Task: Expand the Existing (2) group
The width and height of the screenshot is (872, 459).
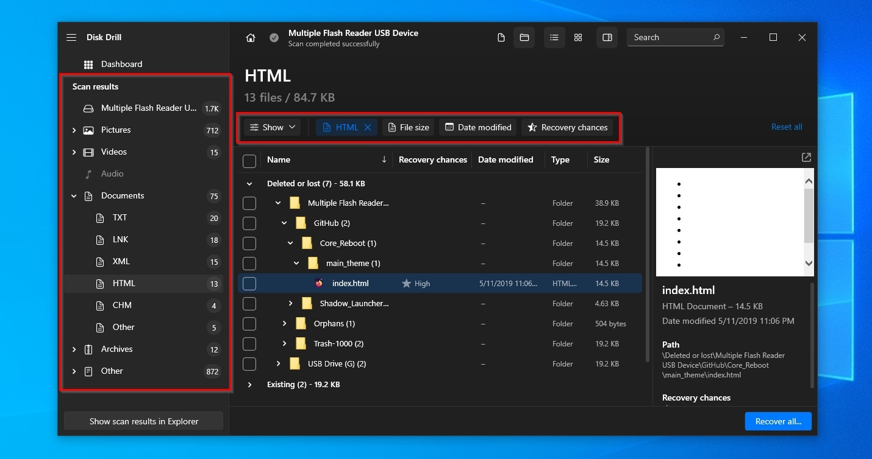Action: 249,385
